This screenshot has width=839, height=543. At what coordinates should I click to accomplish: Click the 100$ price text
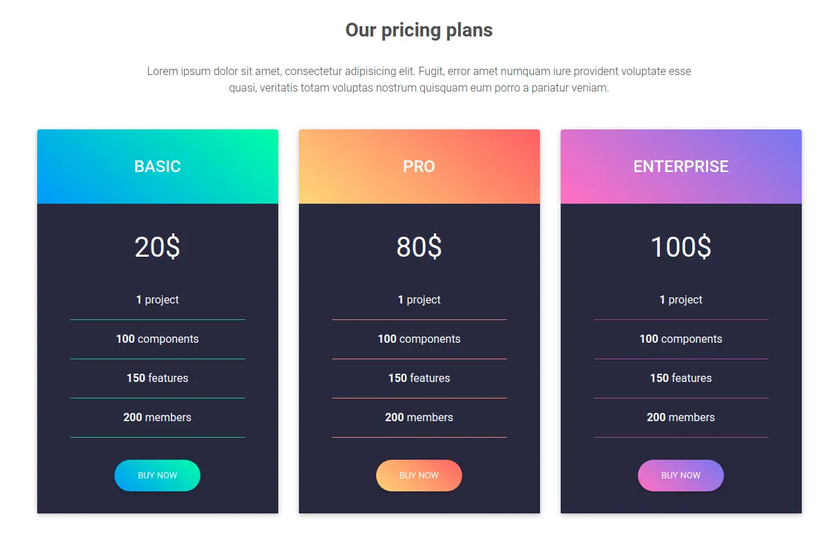pos(681,247)
